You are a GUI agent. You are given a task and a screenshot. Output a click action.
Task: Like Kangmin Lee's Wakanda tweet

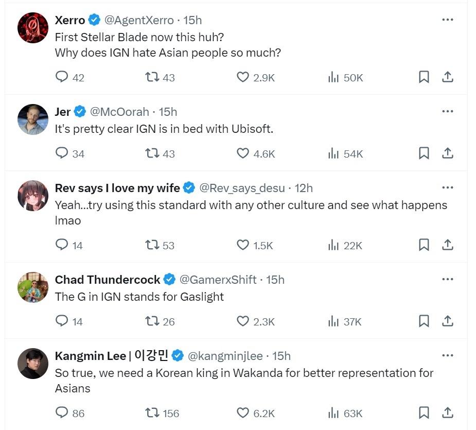tap(243, 412)
